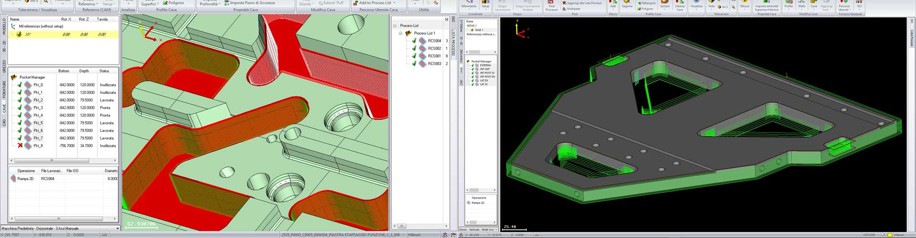Toggle the green check mark of RCS001
Screen dimensions: 916x238
(414, 56)
